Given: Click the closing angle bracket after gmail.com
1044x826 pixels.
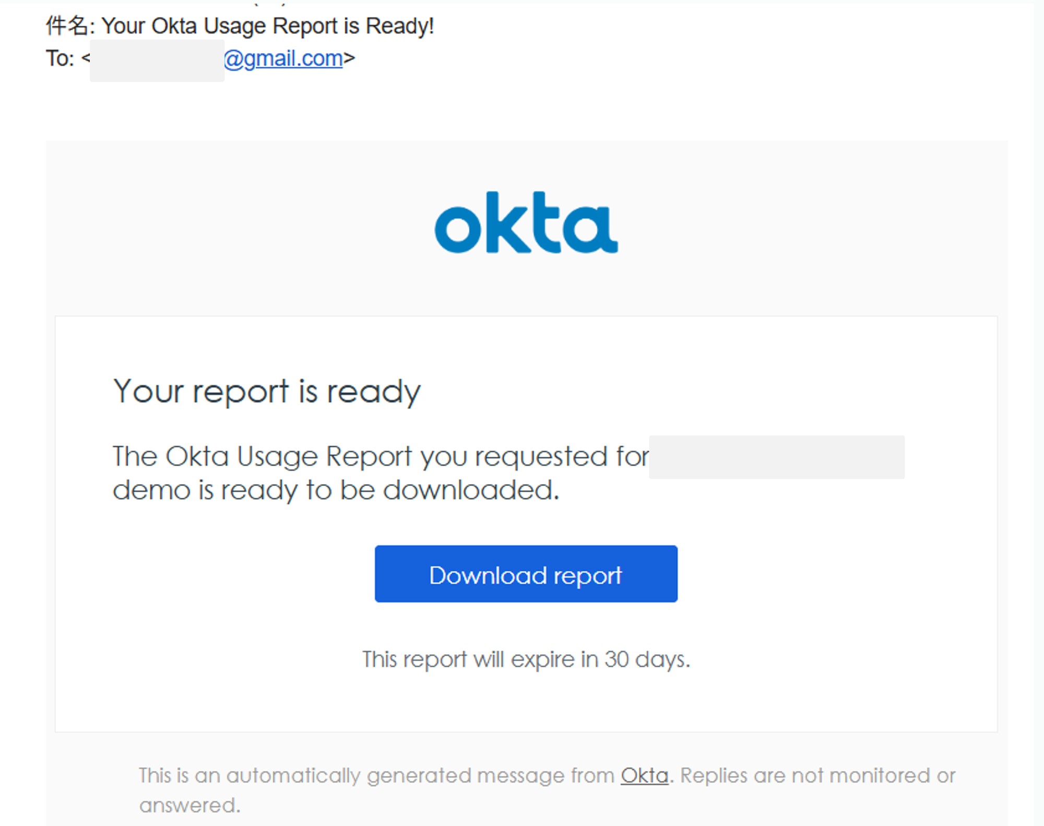Looking at the screenshot, I should coord(349,58).
